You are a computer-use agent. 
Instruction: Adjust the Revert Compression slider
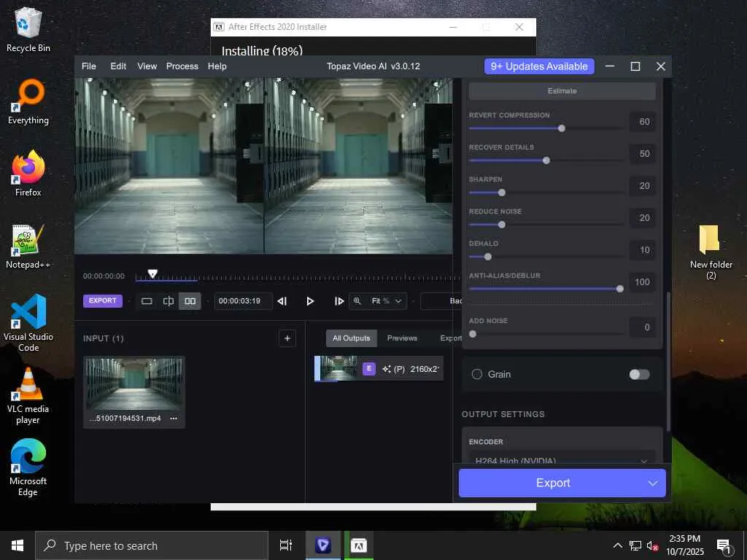[562, 128]
